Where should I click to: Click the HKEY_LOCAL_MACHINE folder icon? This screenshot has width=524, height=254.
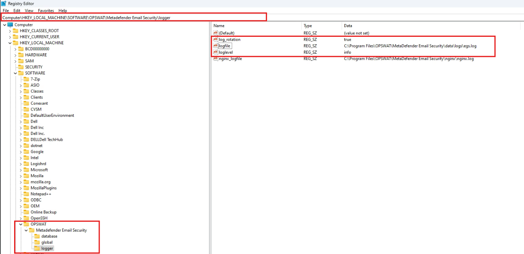pos(16,43)
